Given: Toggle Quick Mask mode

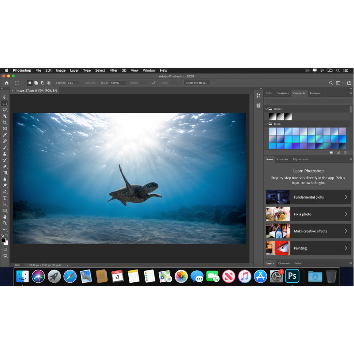Looking at the screenshot, I should point(5,249).
